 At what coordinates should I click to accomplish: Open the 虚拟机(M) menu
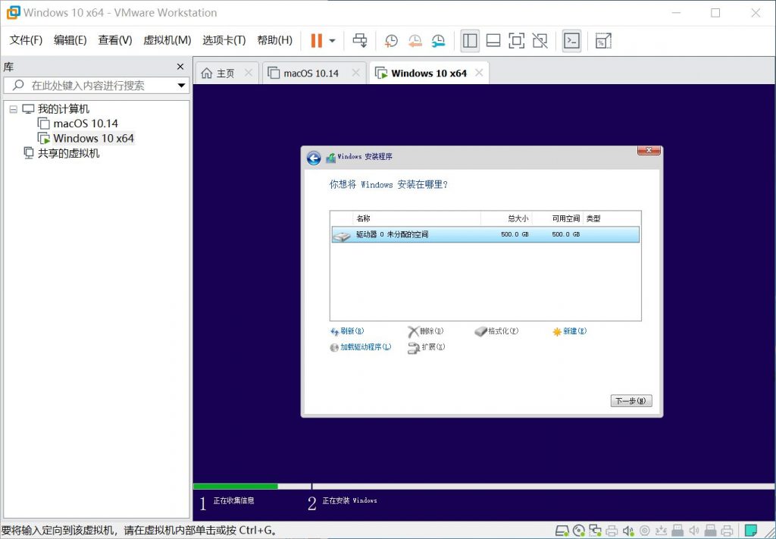[x=167, y=40]
